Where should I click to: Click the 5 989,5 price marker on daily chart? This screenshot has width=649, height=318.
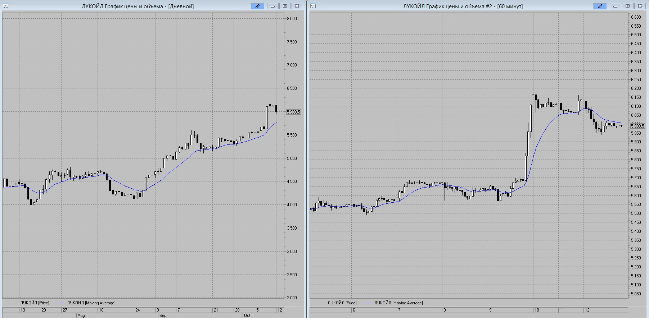click(x=293, y=112)
